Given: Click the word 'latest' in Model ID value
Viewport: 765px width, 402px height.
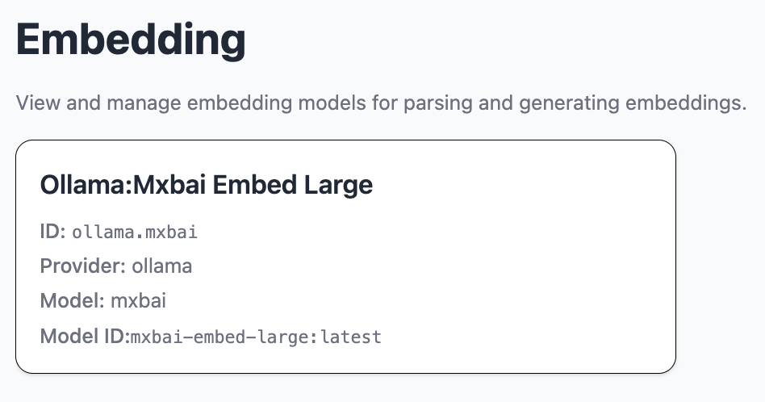Looking at the screenshot, I should click(x=351, y=337).
